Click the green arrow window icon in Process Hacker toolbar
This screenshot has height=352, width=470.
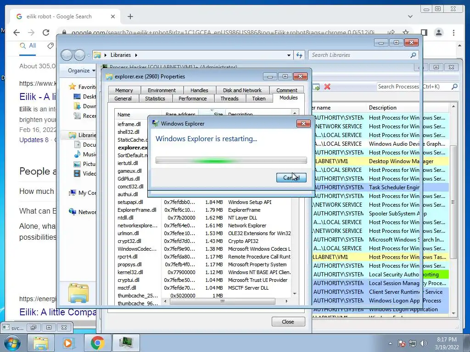click(316, 87)
